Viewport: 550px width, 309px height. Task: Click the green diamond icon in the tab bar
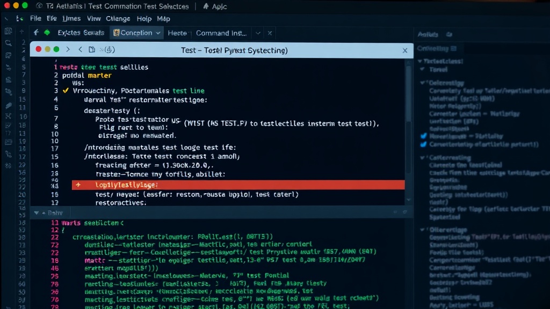point(47,33)
